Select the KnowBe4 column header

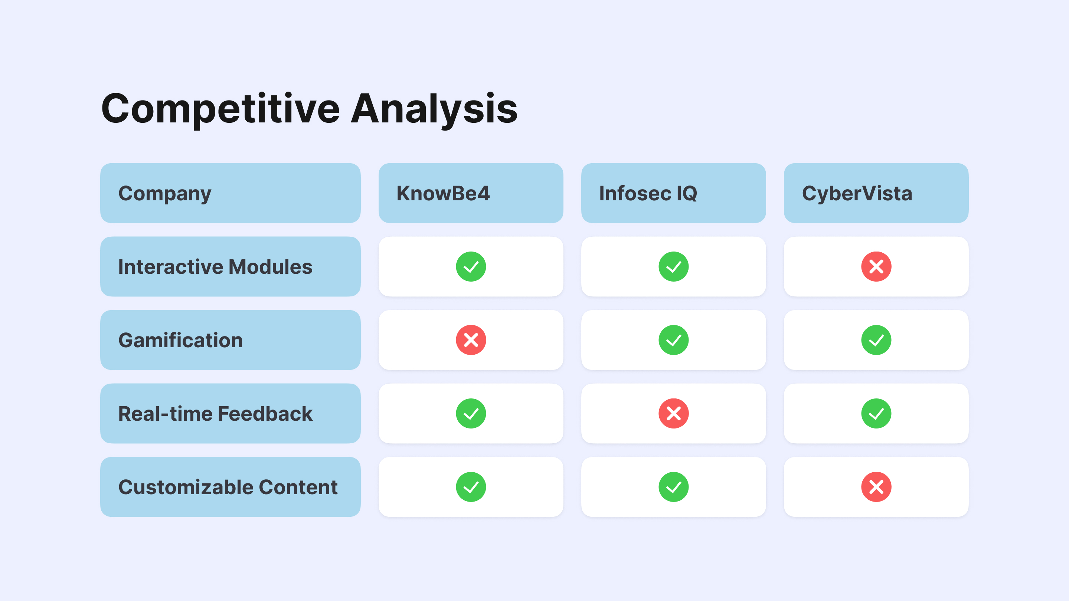pos(471,193)
